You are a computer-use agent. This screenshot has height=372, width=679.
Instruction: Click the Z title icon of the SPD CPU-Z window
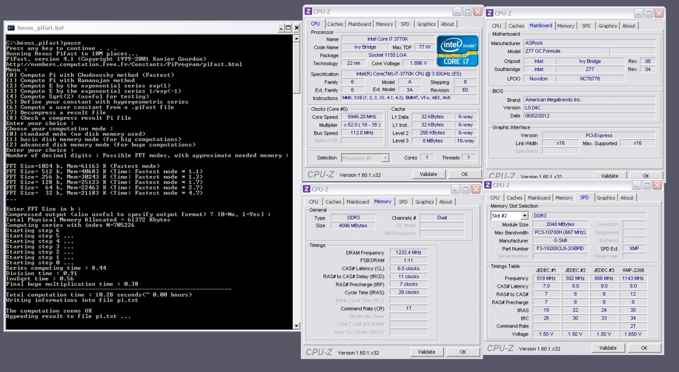click(x=488, y=185)
